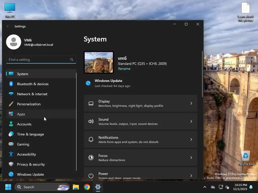Click the Network wifi icon in sidebar
This screenshot has height=193, width=258.
pyautogui.click(x=11, y=94)
